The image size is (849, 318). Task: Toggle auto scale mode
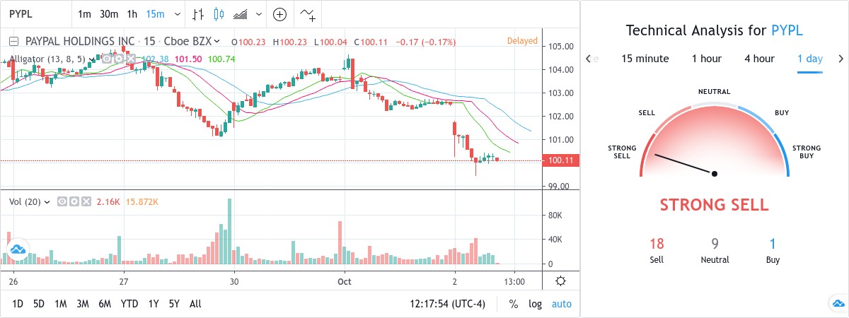pos(562,304)
